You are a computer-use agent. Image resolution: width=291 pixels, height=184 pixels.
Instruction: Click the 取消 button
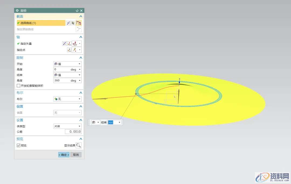click(x=76, y=155)
